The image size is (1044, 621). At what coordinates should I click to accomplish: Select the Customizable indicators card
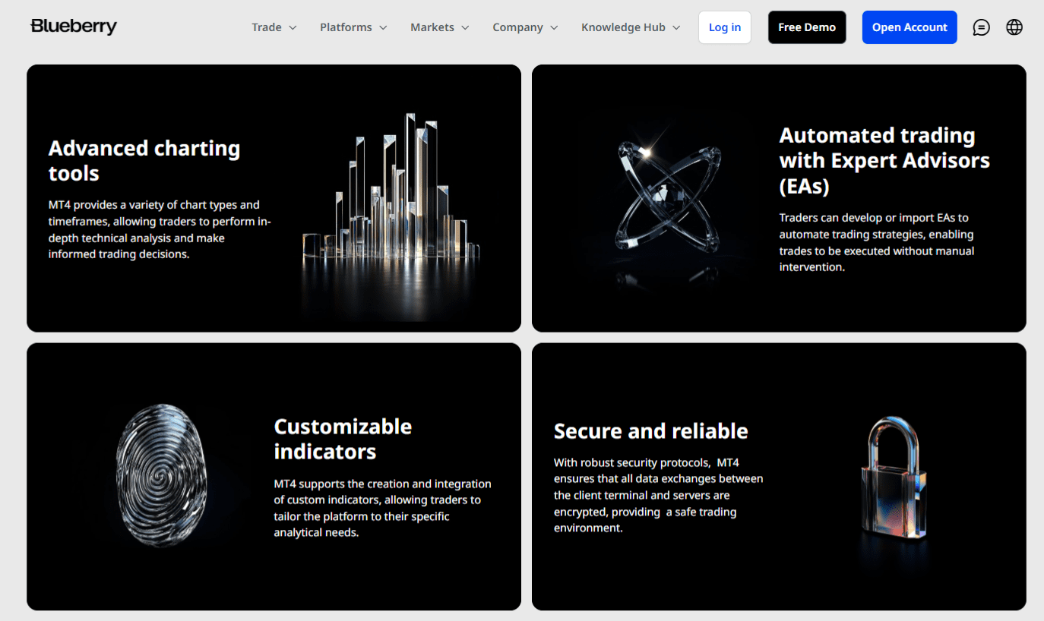(274, 476)
